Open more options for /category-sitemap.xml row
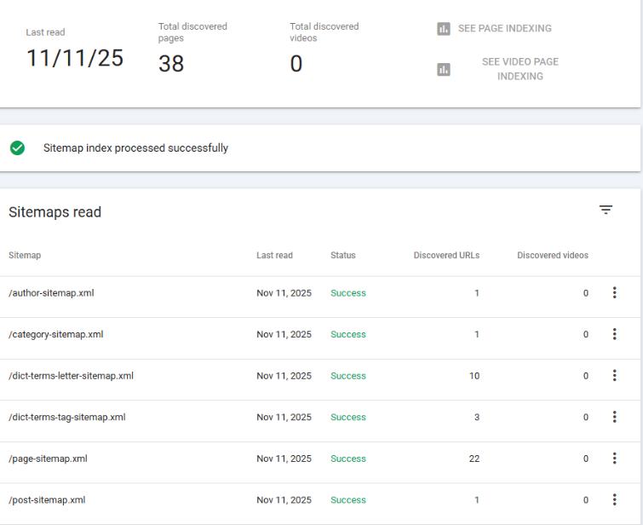 (614, 334)
